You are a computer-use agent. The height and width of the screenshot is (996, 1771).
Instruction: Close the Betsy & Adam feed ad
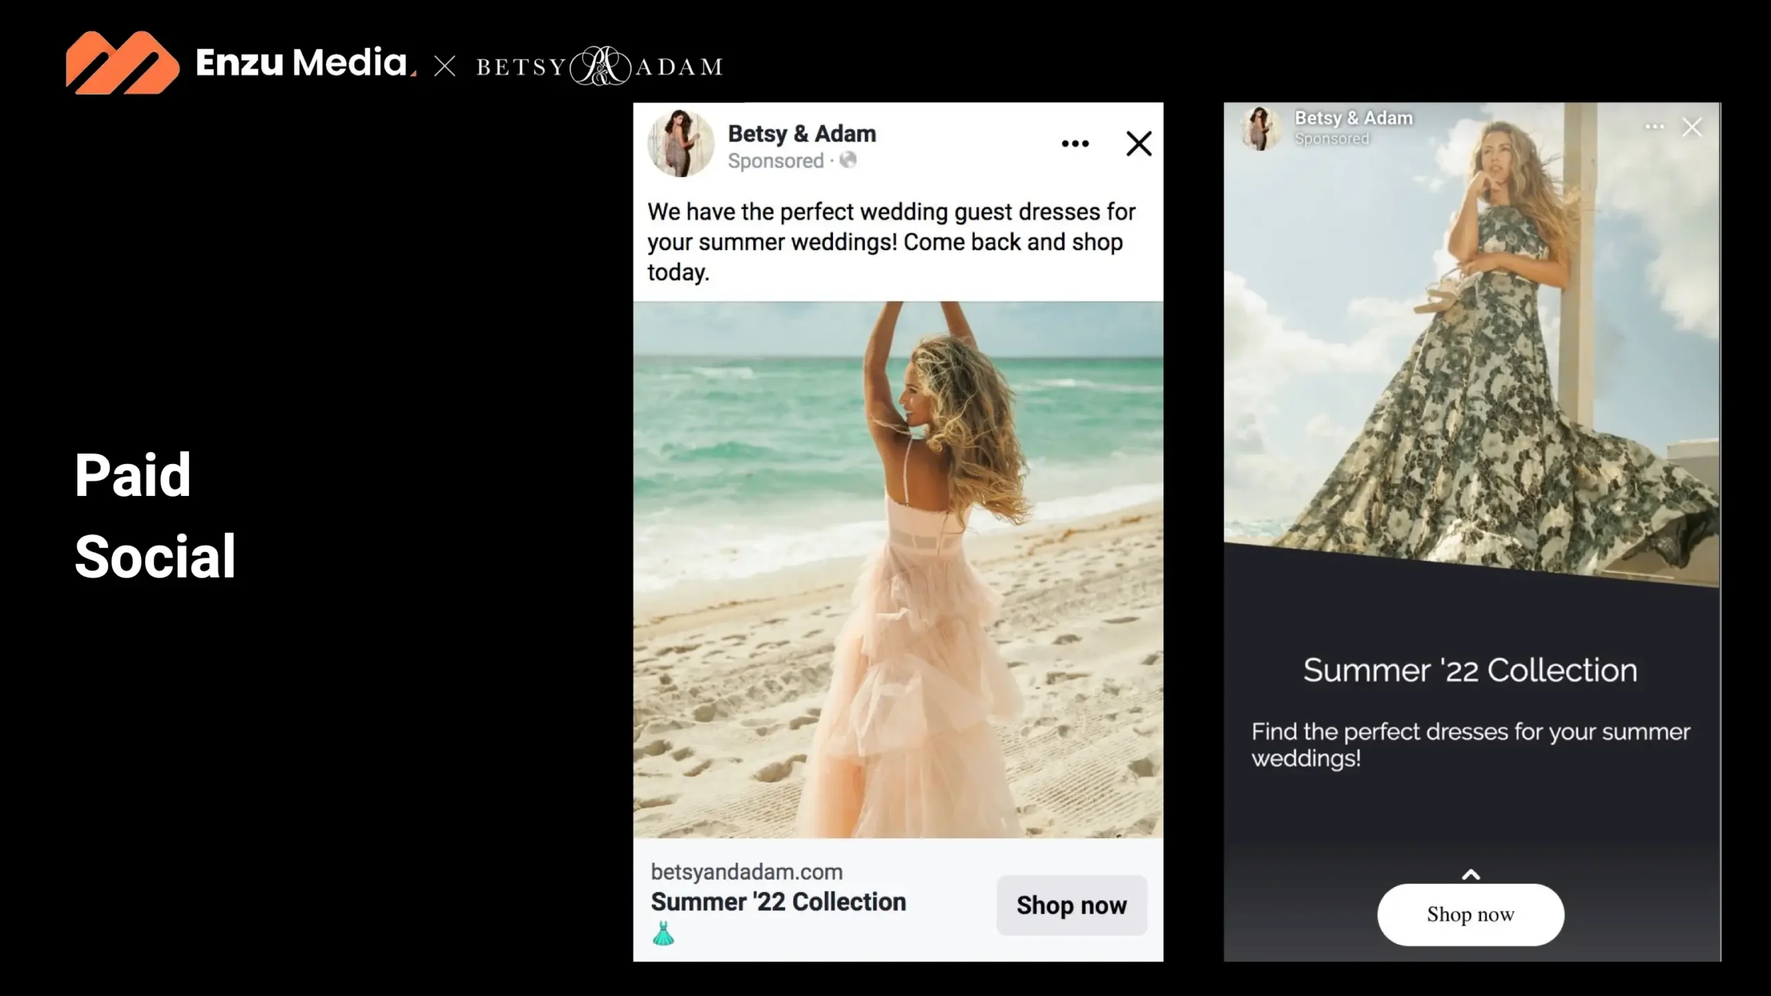click(1139, 144)
